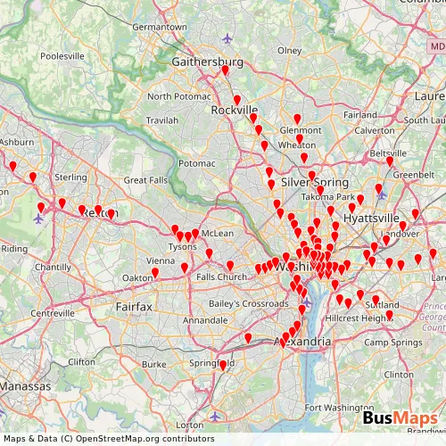Viewport: 446px width, 446px height.
Task: Select the pin near Beltsville
Action: [x=390, y=161]
